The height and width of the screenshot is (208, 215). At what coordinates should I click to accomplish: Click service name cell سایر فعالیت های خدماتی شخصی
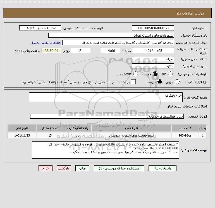coord(131,135)
